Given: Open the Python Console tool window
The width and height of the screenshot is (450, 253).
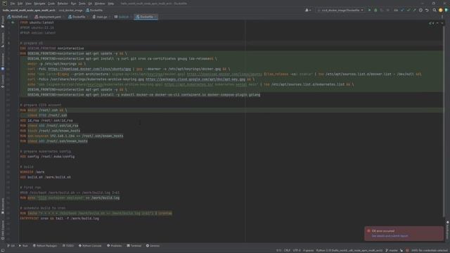Looking at the screenshot, I should pyautogui.click(x=90, y=246).
